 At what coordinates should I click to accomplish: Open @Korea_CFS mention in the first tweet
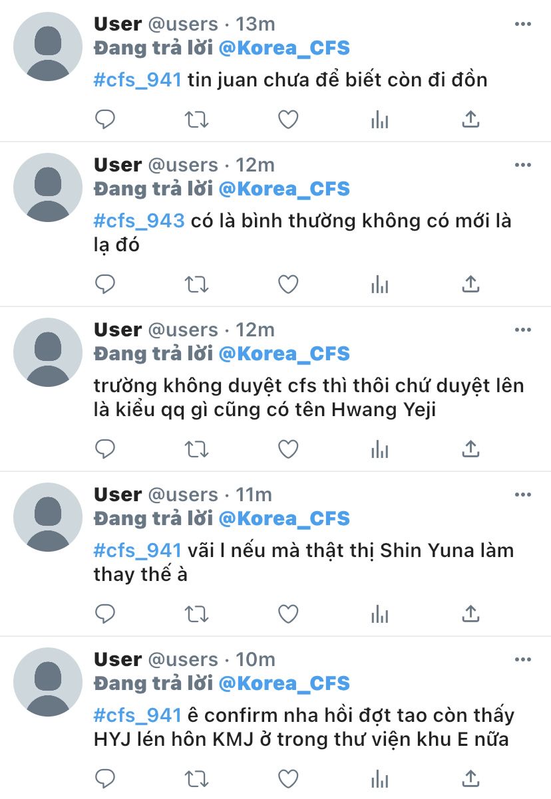(x=284, y=49)
